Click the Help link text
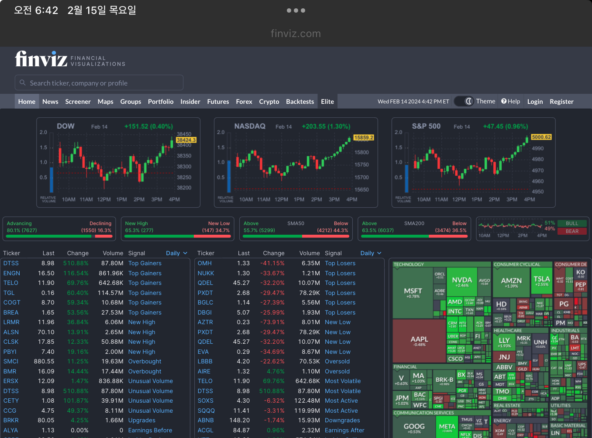 514,101
